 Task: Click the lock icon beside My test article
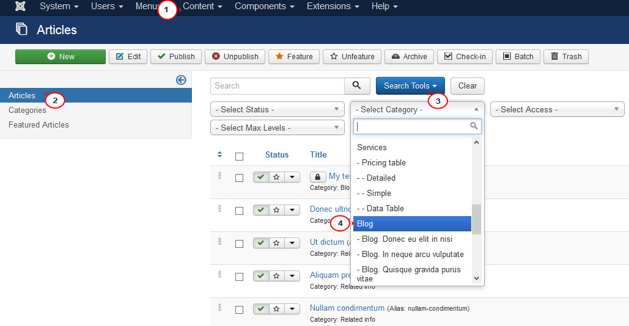click(318, 176)
